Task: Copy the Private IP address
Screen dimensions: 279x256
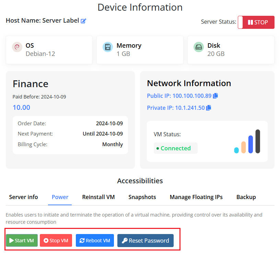Action: [209, 108]
